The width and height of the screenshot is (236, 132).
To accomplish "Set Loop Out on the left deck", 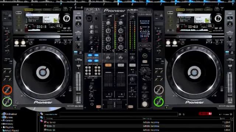I will pos(23,43).
